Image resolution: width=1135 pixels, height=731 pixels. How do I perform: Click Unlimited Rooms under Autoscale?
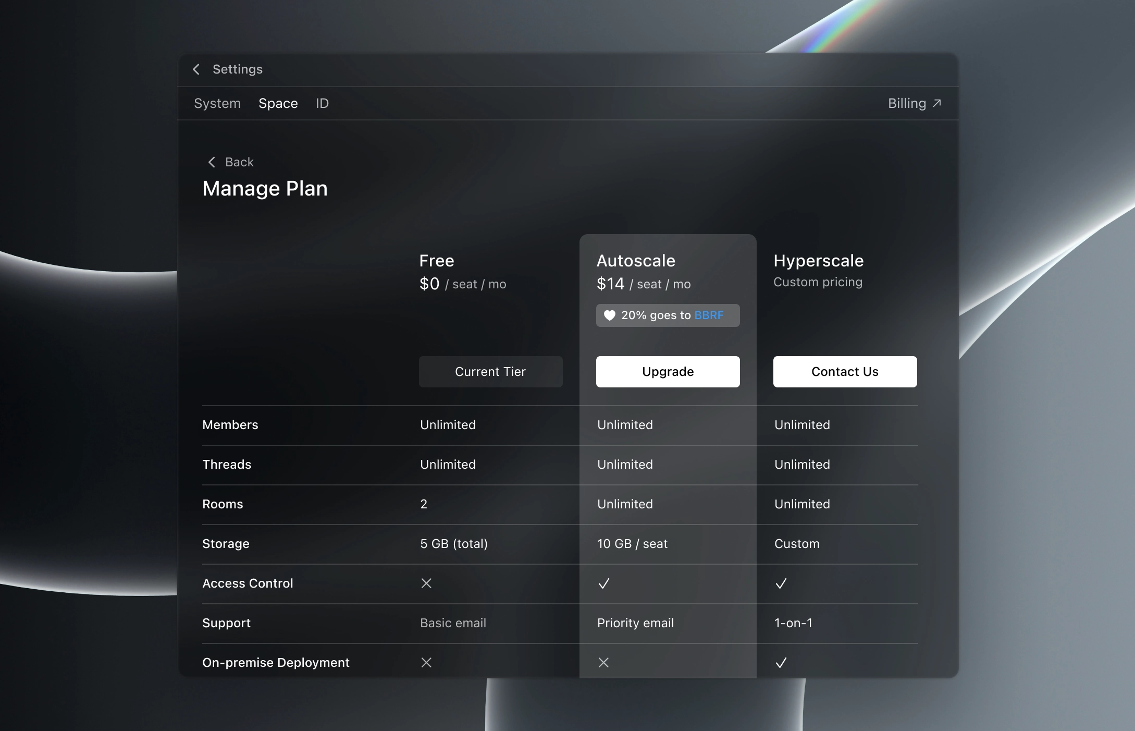click(625, 504)
